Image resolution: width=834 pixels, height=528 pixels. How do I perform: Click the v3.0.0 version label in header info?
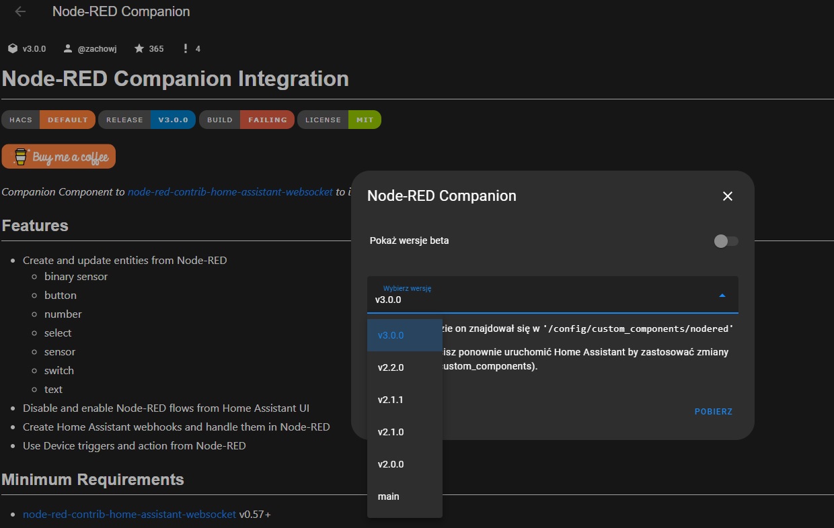[34, 48]
